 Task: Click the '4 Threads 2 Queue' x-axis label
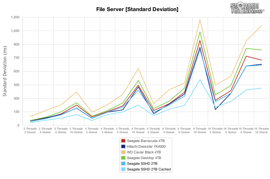91,131
